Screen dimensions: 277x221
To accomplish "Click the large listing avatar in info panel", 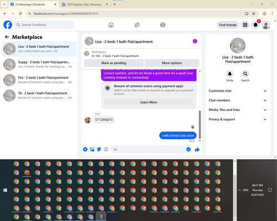I will click(x=238, y=45).
